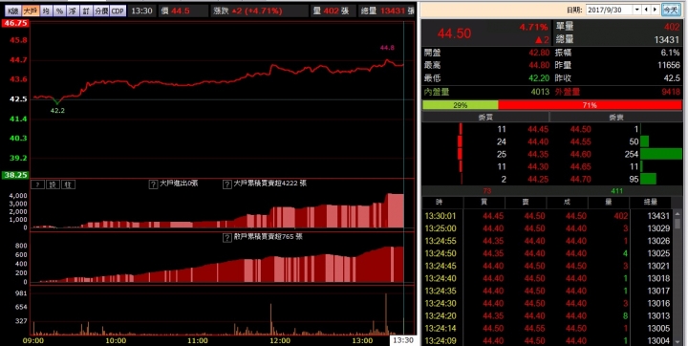Click the 42.2 low marker on chart

57,111
